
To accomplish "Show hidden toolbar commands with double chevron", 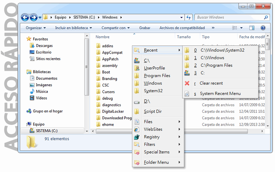I will (213, 28).
